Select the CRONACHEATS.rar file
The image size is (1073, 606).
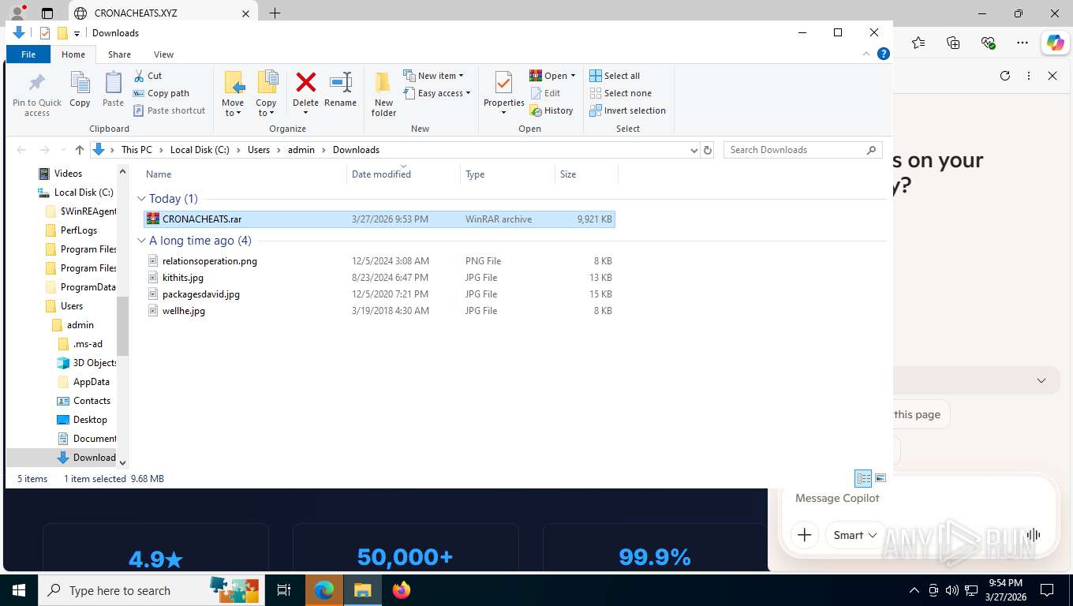379,219
